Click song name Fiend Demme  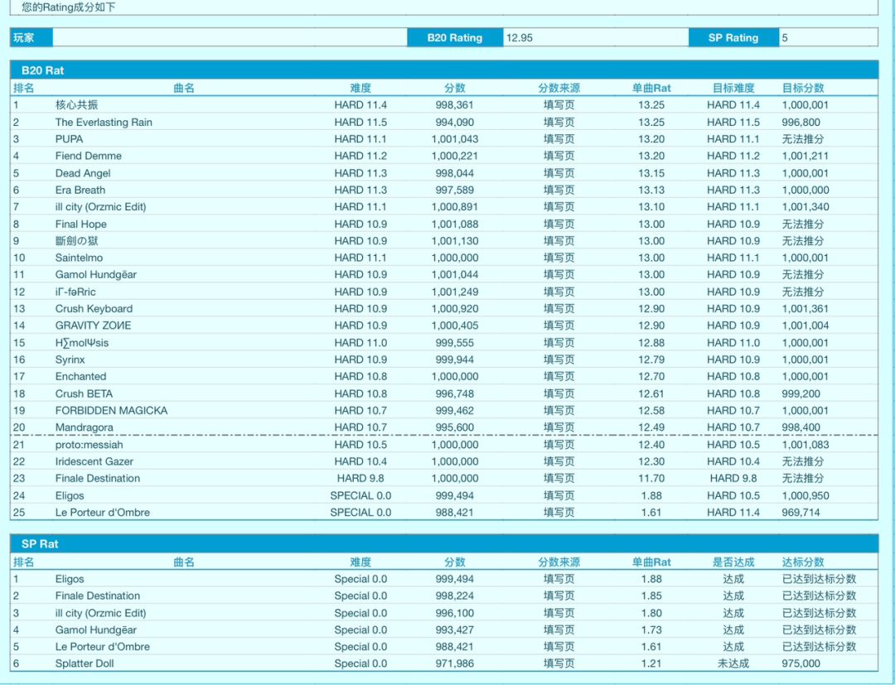(x=89, y=156)
